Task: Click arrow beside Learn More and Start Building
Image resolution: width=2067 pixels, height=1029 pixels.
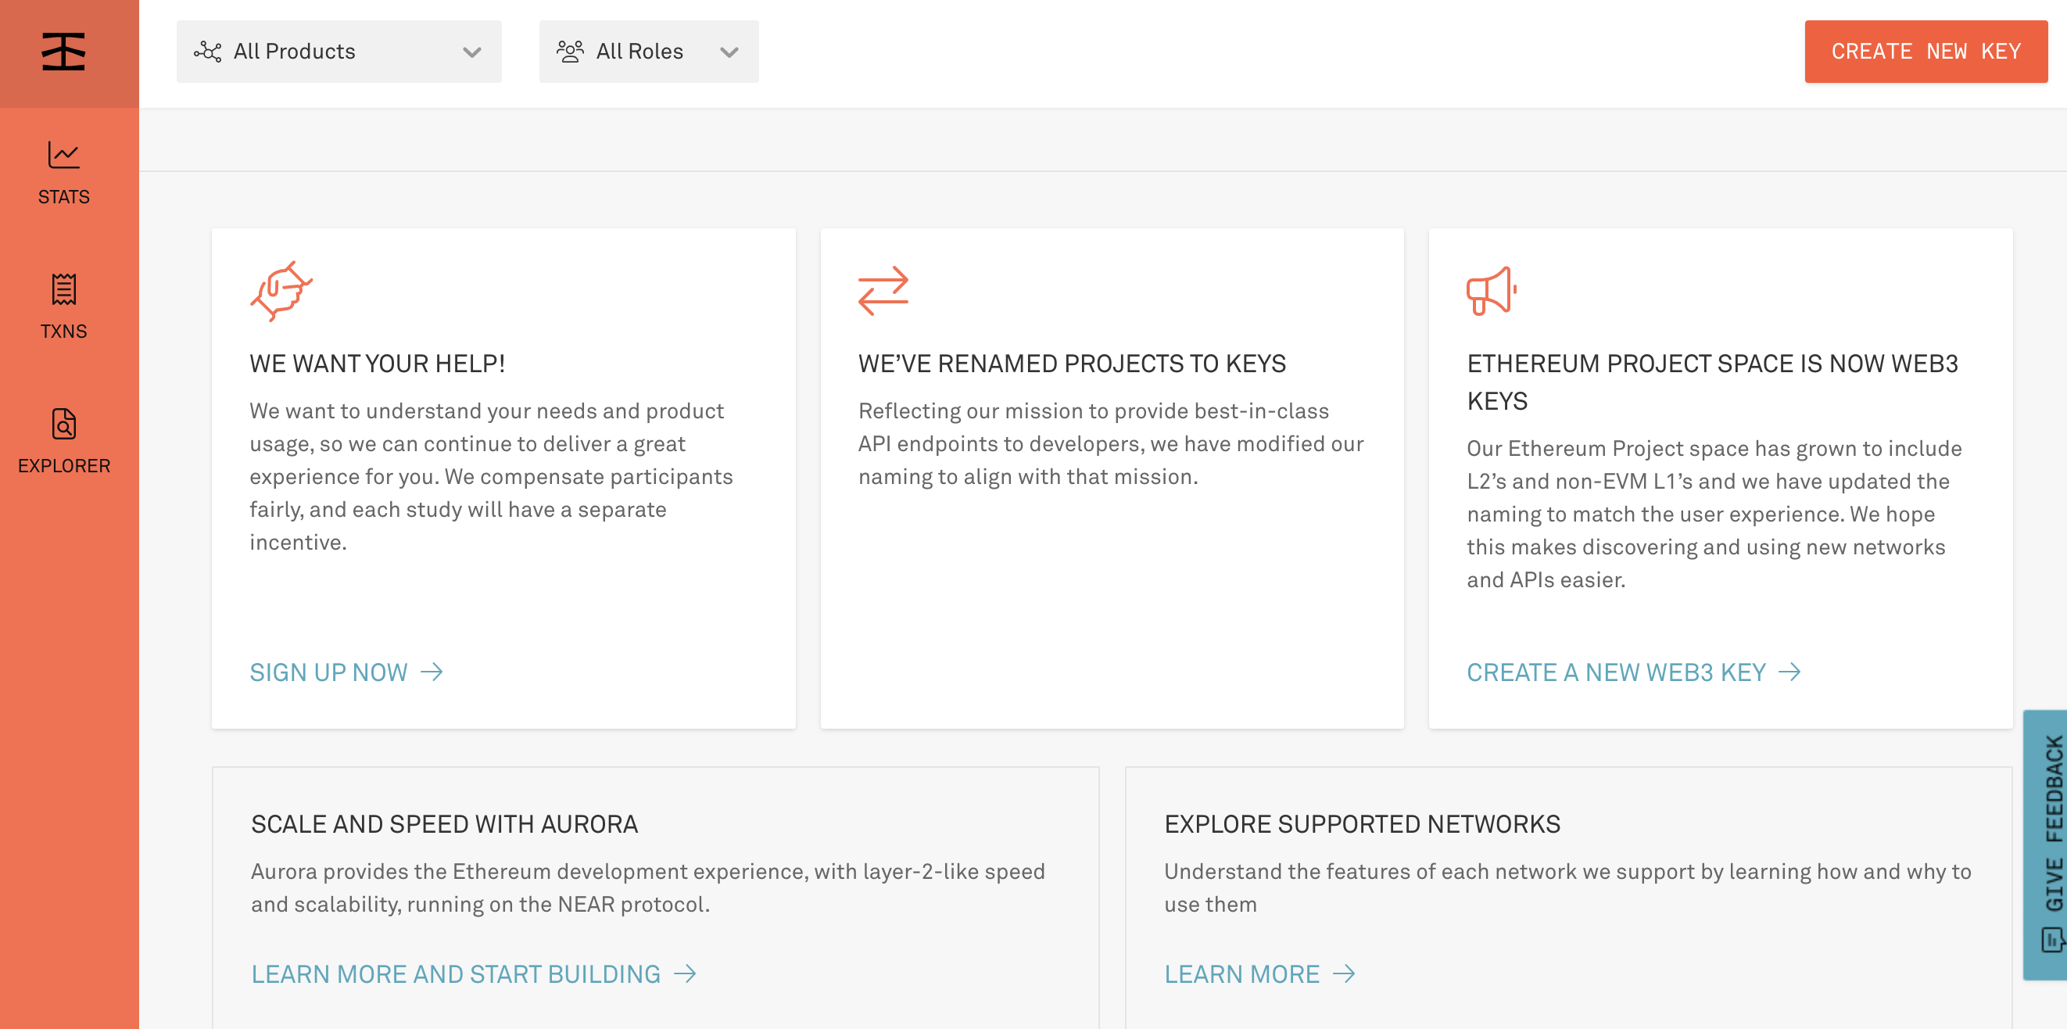Action: click(685, 973)
